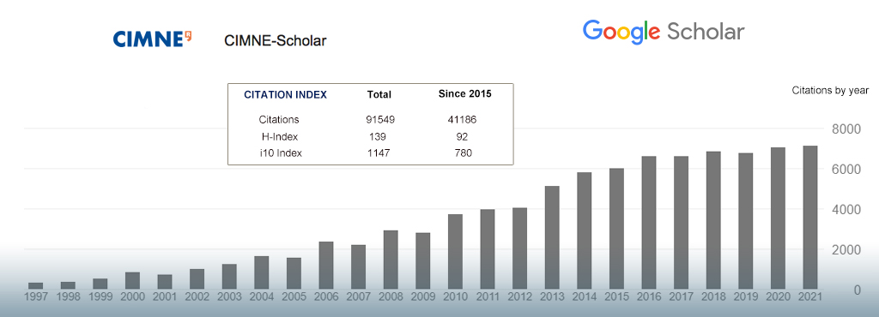Select the i10 Index row label

281,153
